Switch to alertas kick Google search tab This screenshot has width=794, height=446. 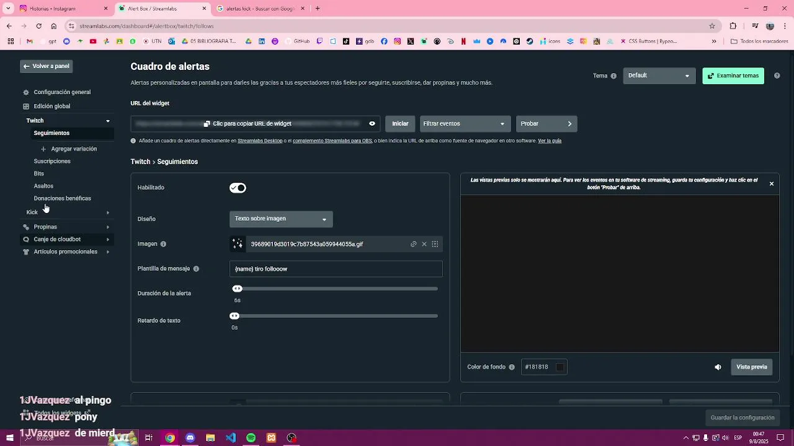[x=261, y=9]
